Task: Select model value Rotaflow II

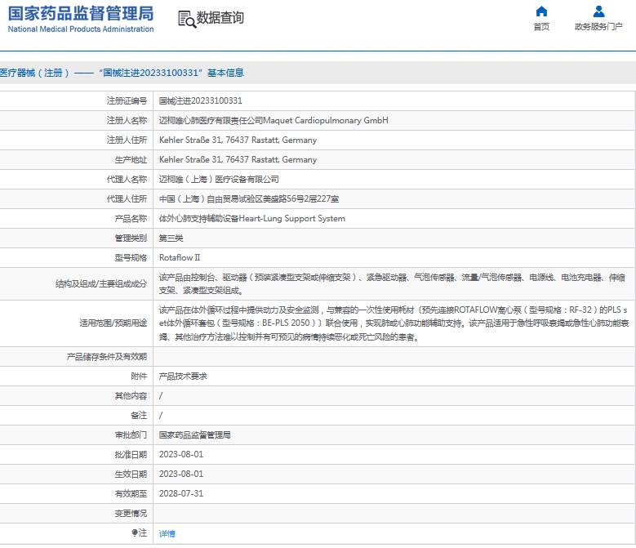Action: point(180,257)
